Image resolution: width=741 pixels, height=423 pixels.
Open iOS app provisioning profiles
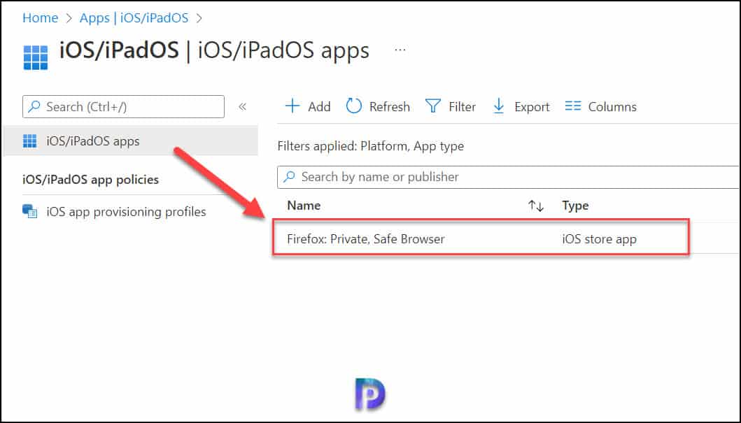click(126, 211)
